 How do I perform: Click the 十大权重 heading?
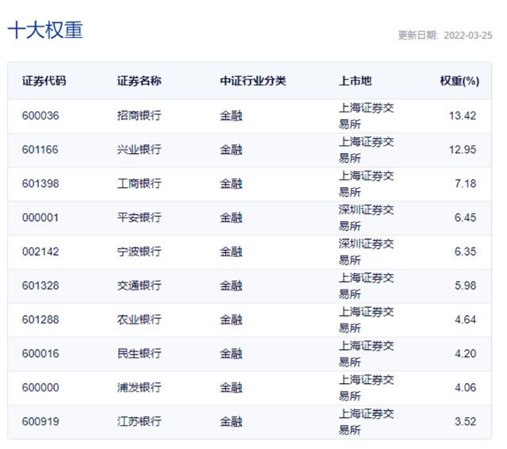point(45,30)
